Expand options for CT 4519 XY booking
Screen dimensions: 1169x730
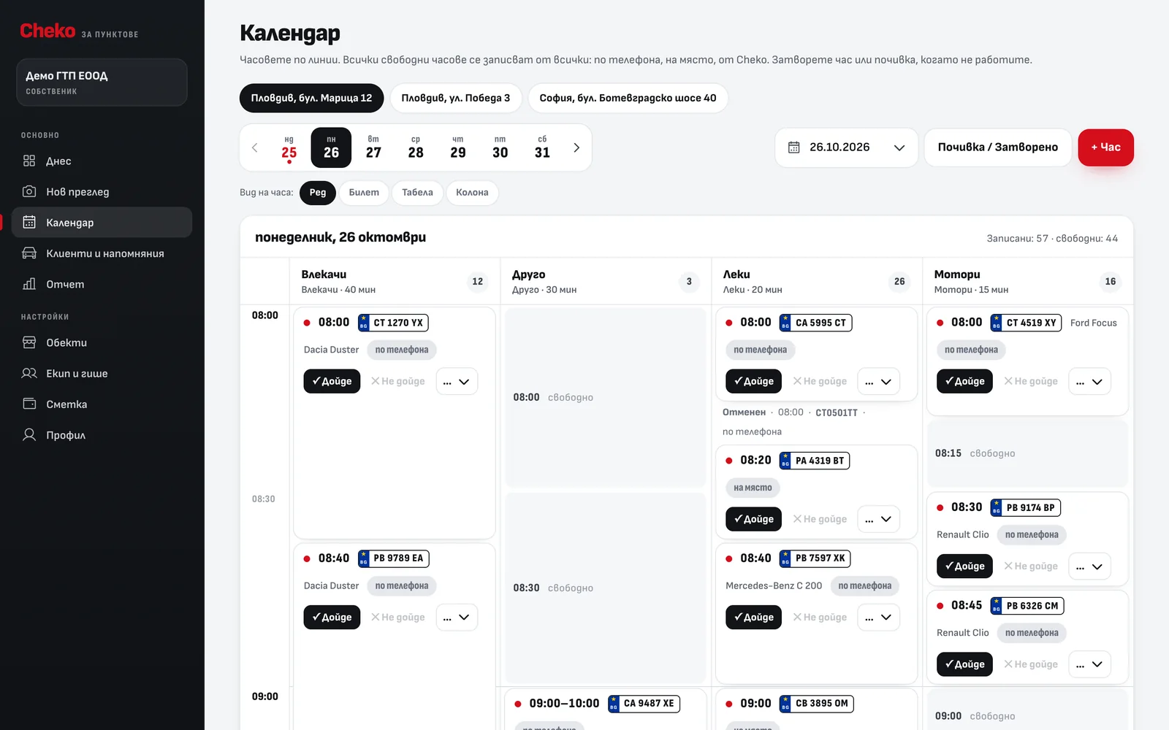(x=1089, y=381)
